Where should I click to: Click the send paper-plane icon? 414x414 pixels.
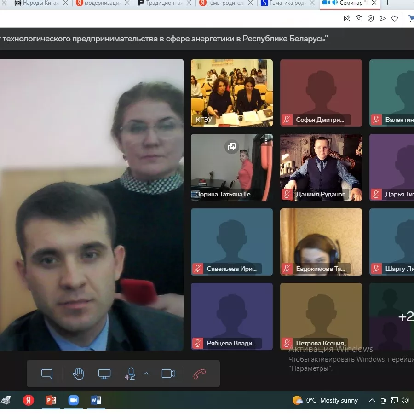click(x=383, y=18)
